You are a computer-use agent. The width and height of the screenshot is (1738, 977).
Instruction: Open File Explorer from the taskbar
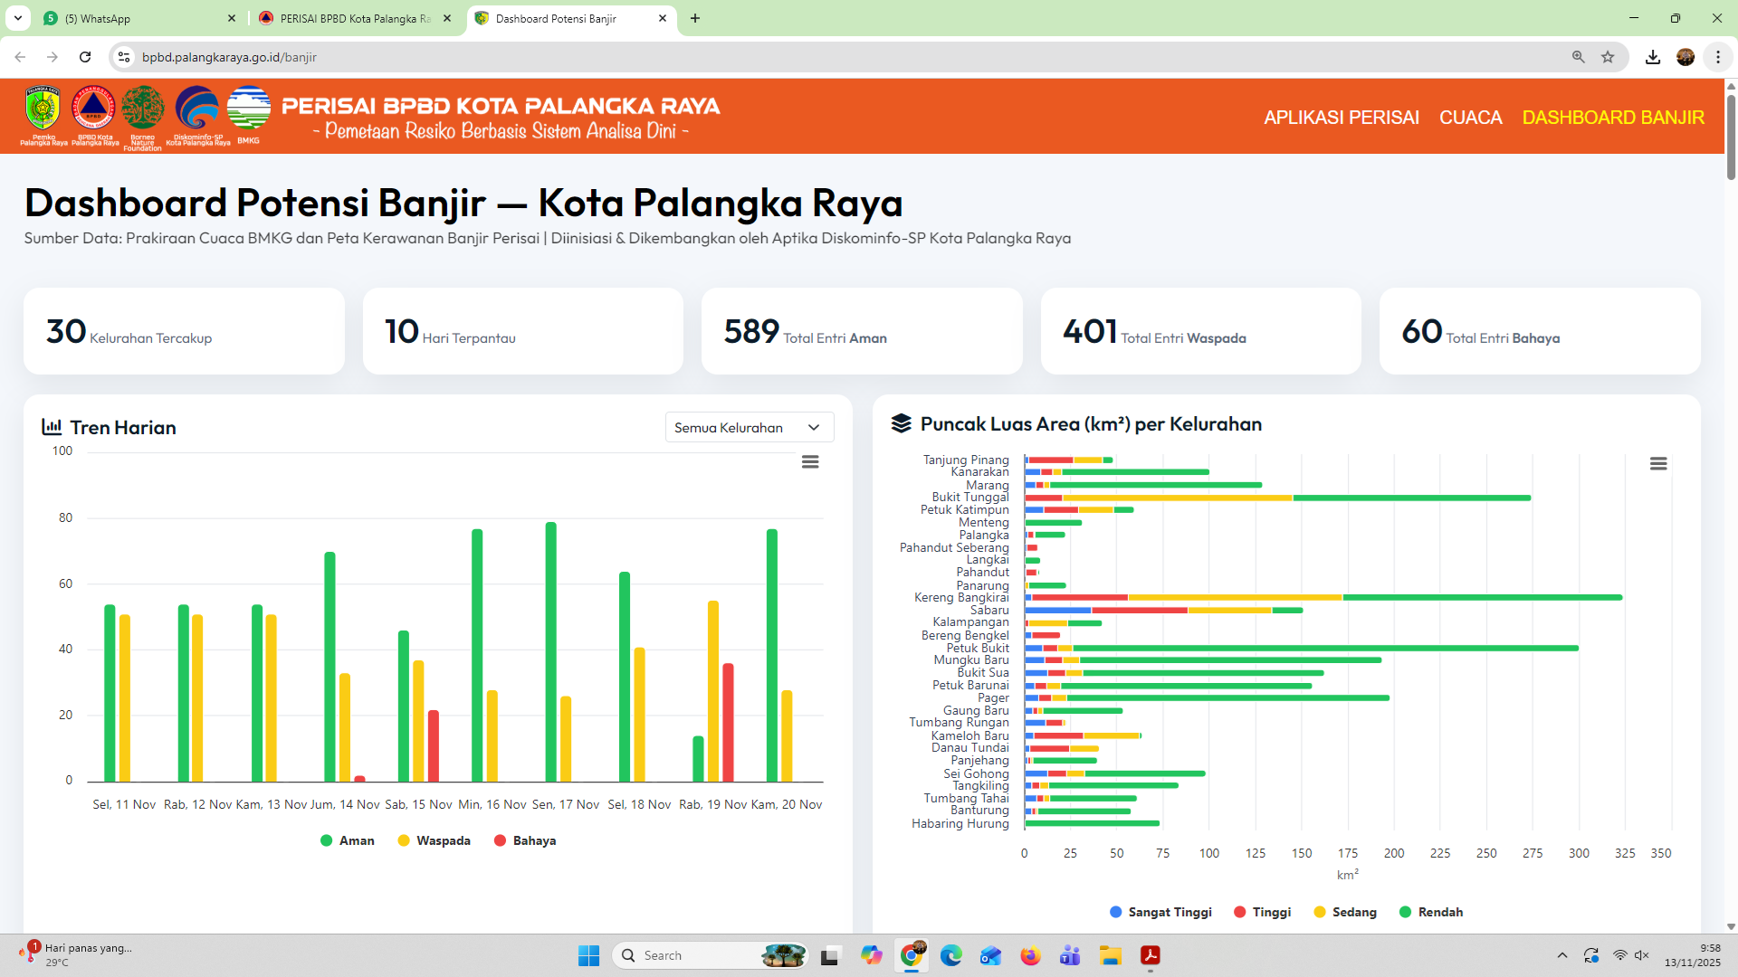coord(1110,955)
